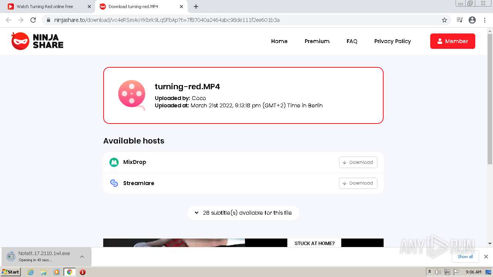
Task: Click the network icon in system tray
Action: point(447,272)
